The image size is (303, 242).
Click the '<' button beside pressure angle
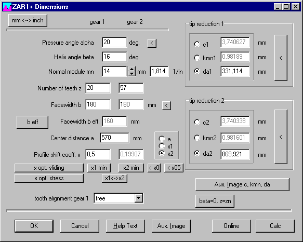[152, 43]
